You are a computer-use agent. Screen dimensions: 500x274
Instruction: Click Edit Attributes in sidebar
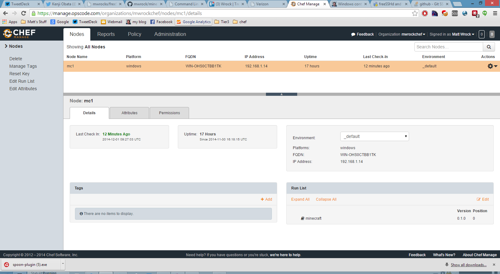coord(23,89)
